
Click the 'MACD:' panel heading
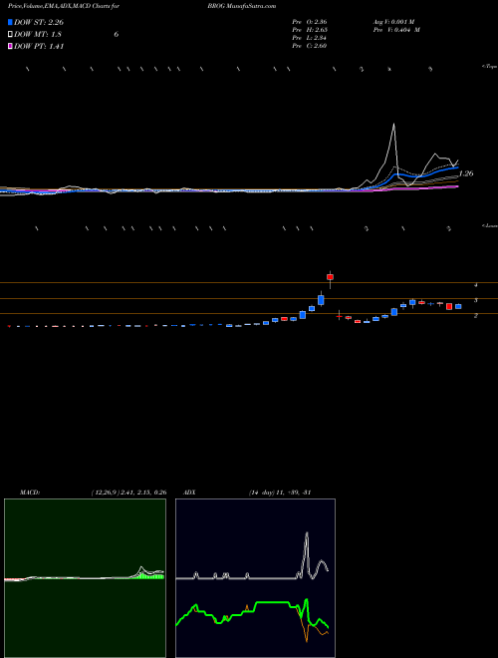(x=30, y=493)
